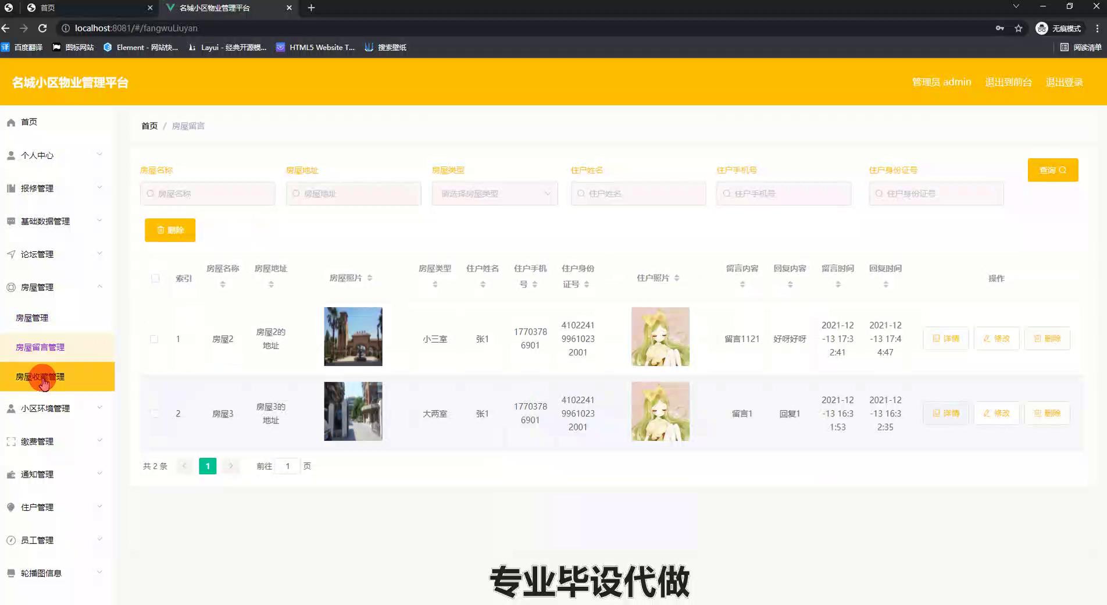Click sort arrows on 房屋名称 column
1107x605 pixels.
coord(223,284)
